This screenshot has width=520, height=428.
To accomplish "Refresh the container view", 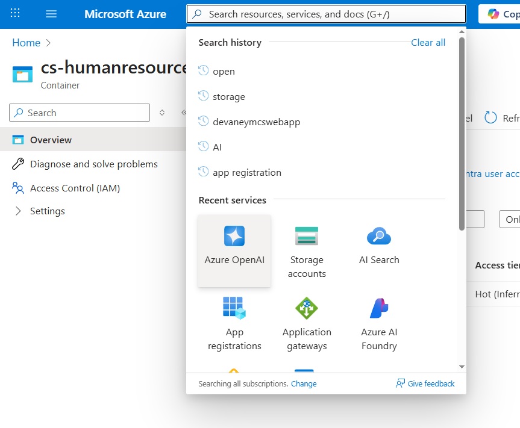I will [502, 118].
